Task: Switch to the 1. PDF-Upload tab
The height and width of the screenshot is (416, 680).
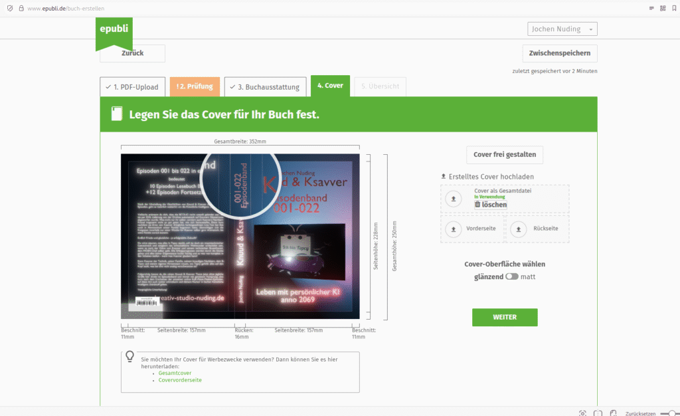Action: click(x=132, y=86)
